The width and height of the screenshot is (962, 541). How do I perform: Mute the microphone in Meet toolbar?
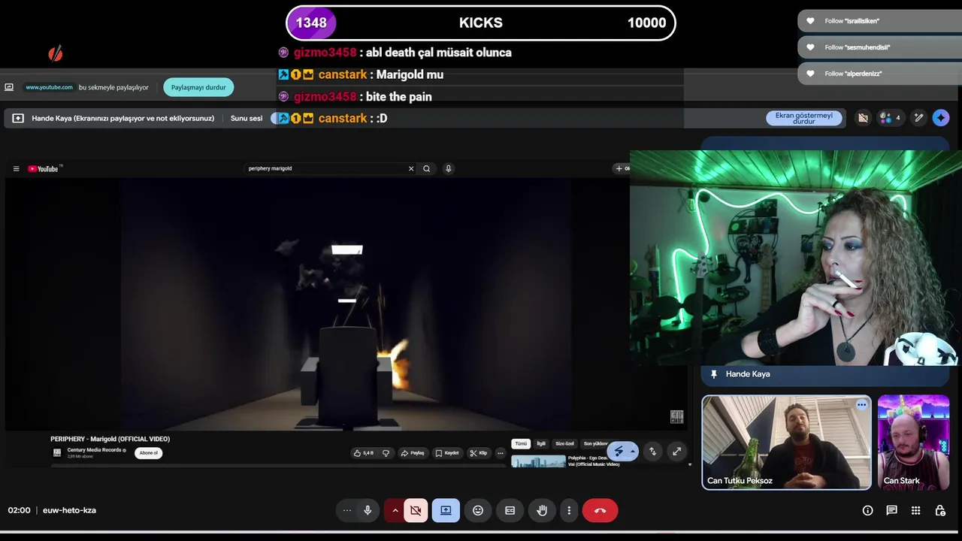point(368,510)
